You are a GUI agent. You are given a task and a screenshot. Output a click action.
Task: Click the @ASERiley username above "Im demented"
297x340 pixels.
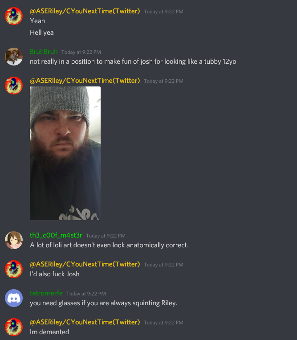[x=85, y=322]
